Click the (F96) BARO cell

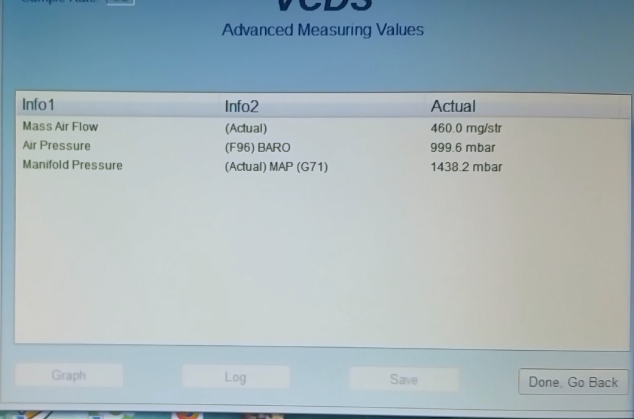[x=257, y=147]
